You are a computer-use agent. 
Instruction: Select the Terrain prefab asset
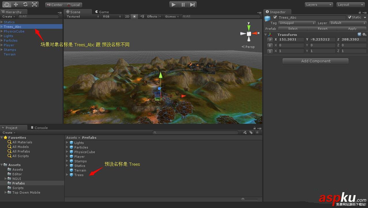point(80,170)
